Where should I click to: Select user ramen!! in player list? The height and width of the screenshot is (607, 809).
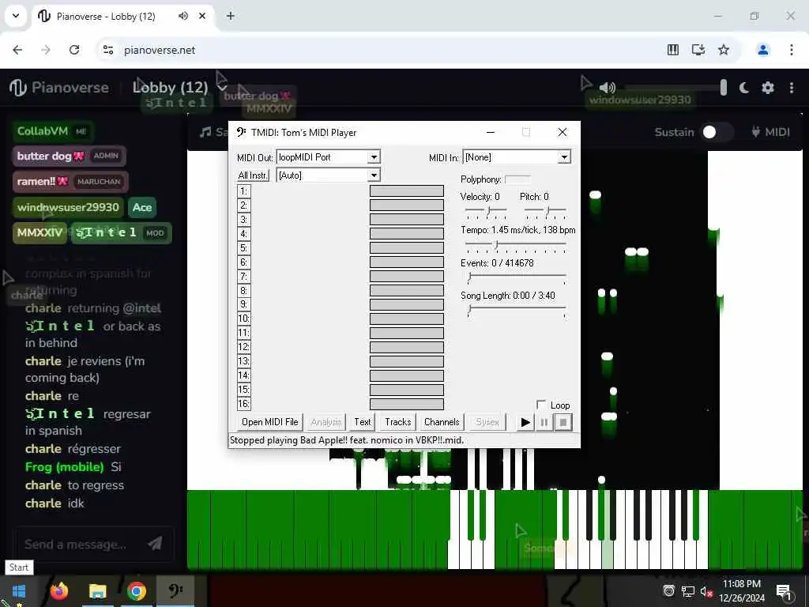click(70, 182)
